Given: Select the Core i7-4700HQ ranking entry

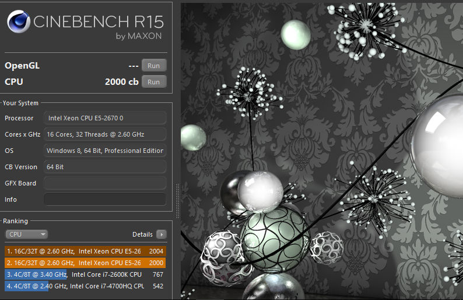Looking at the screenshot, I should 85,286.
